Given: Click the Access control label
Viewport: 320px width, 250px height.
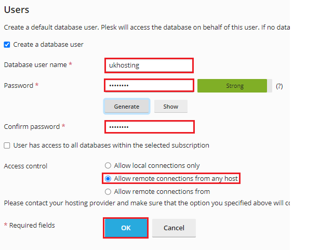Looking at the screenshot, I should coord(25,166).
